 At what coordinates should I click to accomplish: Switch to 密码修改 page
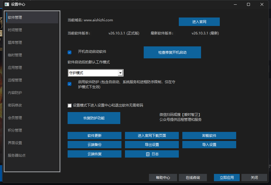32,105
